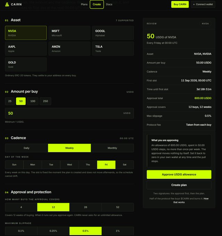Set cadence to Daily
Viewport: 222px width, 236px height.
tap(26, 148)
